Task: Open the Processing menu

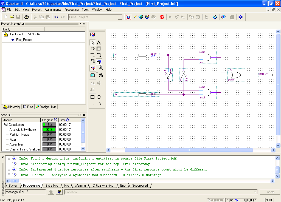Action: point(71,10)
